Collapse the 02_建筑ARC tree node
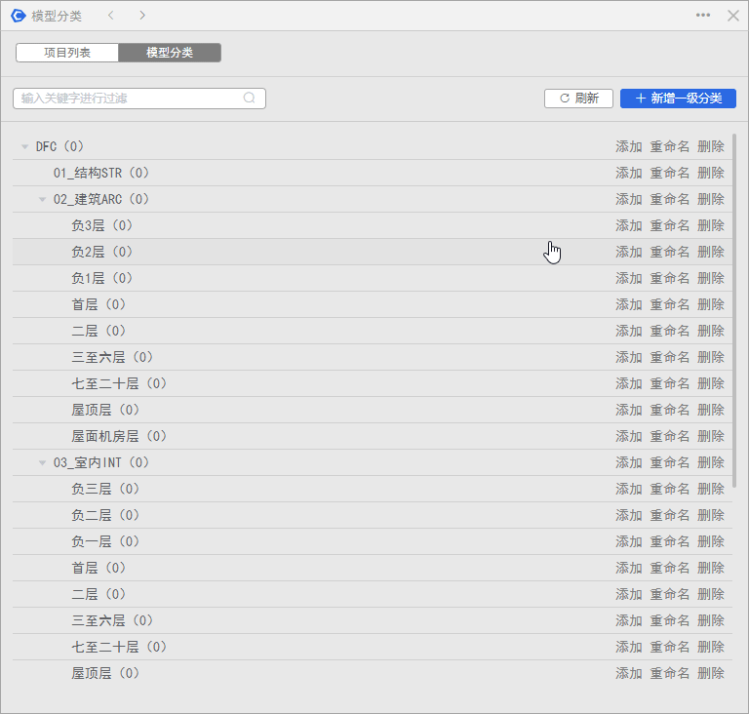Screen dimensions: 749x714 coord(42,200)
